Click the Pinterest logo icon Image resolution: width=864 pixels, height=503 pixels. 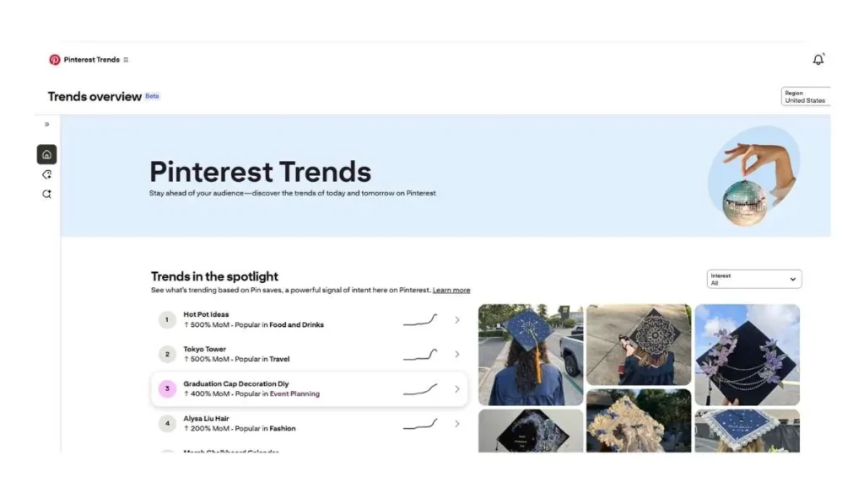point(55,60)
